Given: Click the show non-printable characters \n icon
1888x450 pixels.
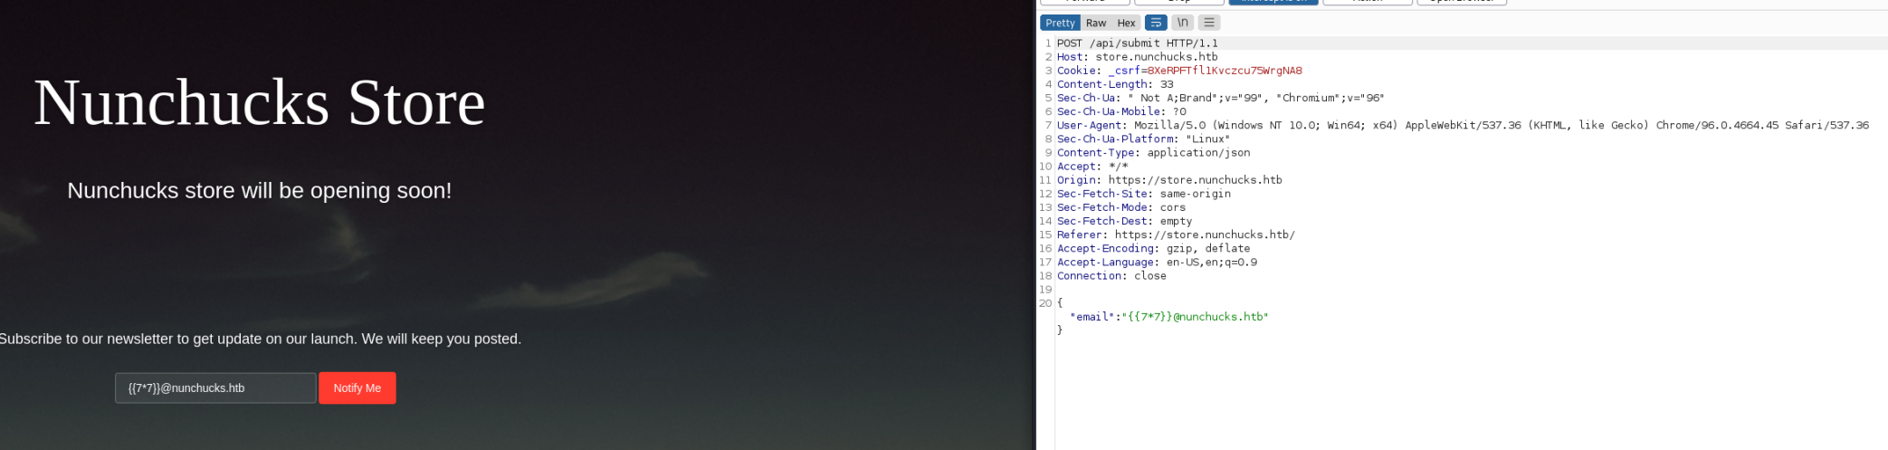Looking at the screenshot, I should pyautogui.click(x=1182, y=23).
